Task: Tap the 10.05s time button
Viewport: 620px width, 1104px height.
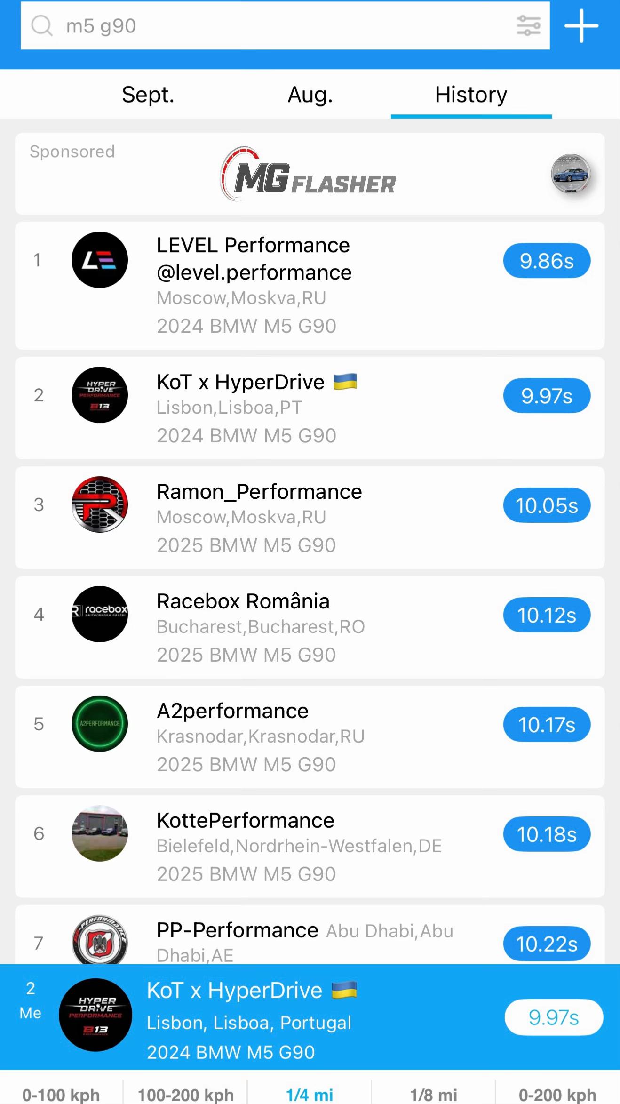Action: click(x=547, y=505)
